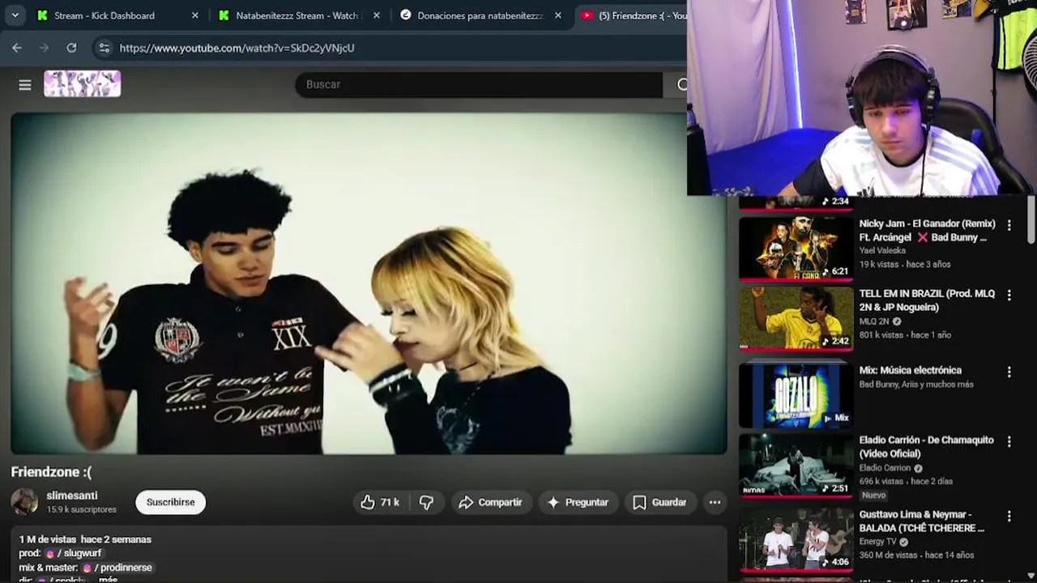Image resolution: width=1037 pixels, height=583 pixels.
Task: Open Nicky Jam El Ganador thumbnail
Action: pos(796,248)
